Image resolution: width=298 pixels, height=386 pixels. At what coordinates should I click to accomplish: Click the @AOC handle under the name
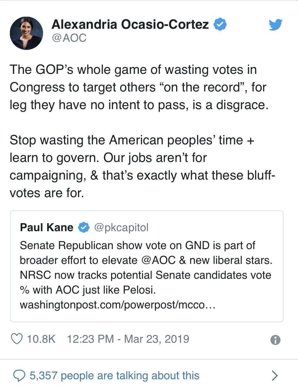pyautogui.click(x=69, y=38)
